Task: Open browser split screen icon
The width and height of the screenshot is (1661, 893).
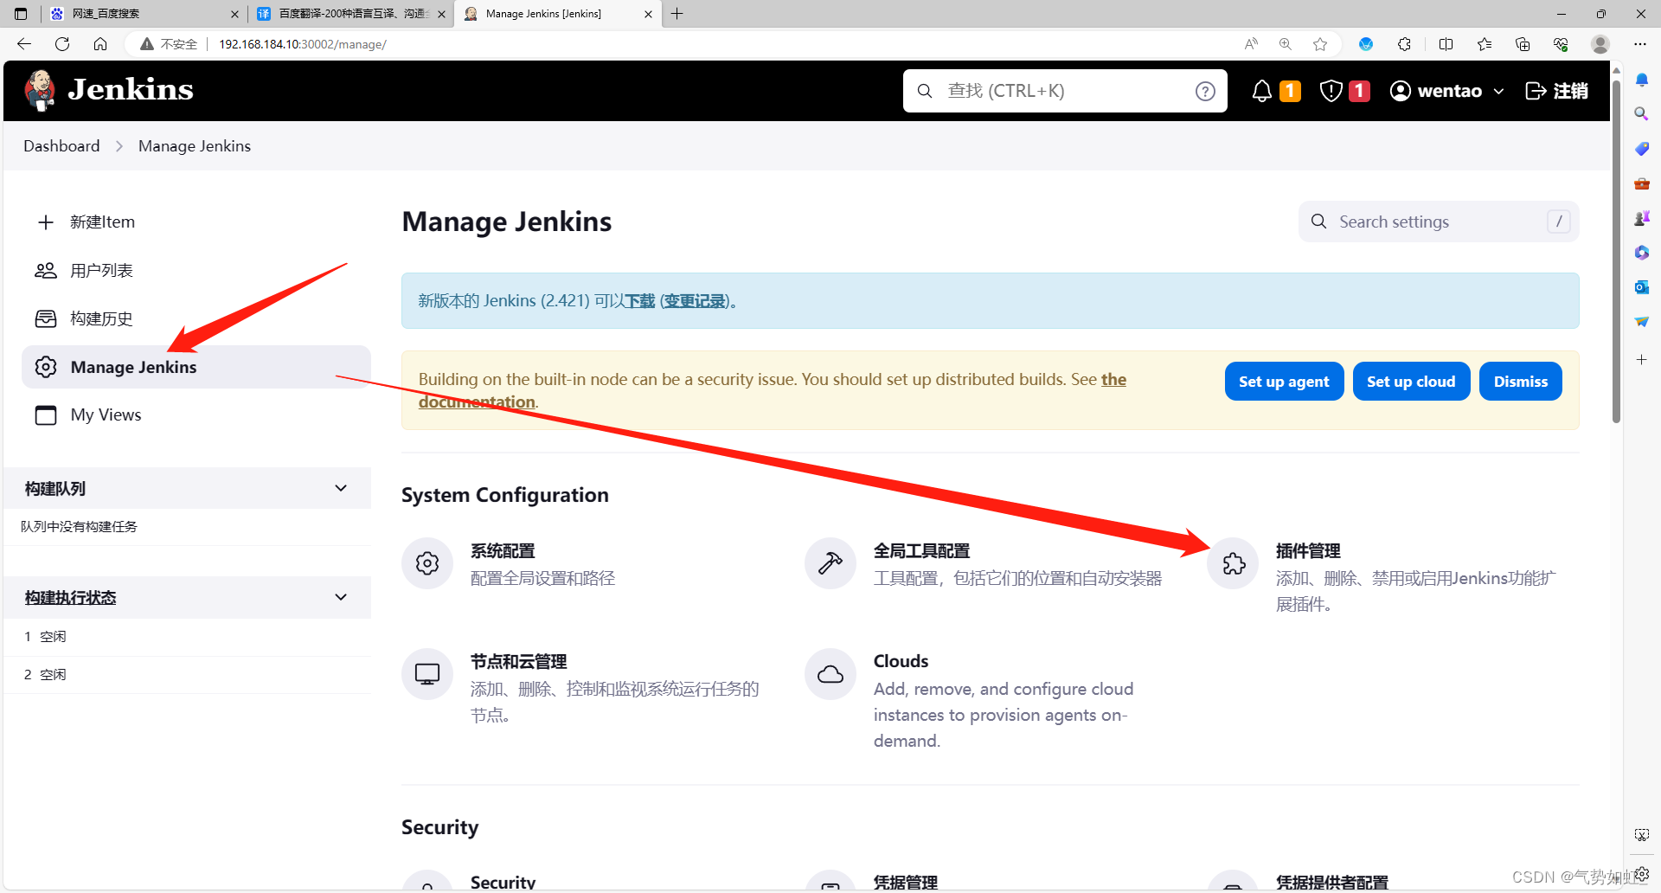Action: [1446, 44]
